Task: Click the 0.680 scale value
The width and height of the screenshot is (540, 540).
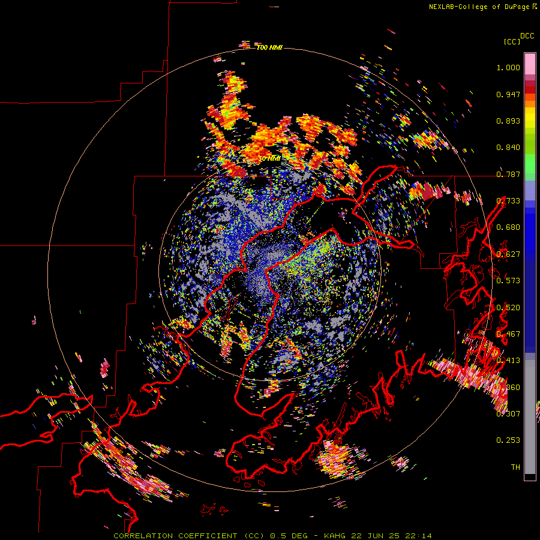Action: [508, 227]
